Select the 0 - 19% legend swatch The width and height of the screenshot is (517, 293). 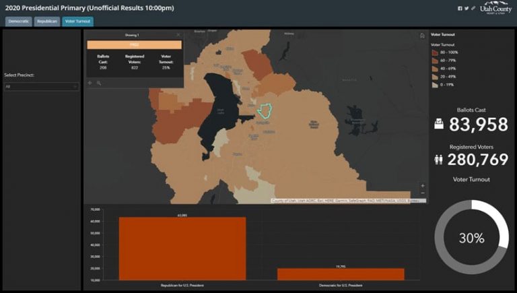(x=435, y=85)
